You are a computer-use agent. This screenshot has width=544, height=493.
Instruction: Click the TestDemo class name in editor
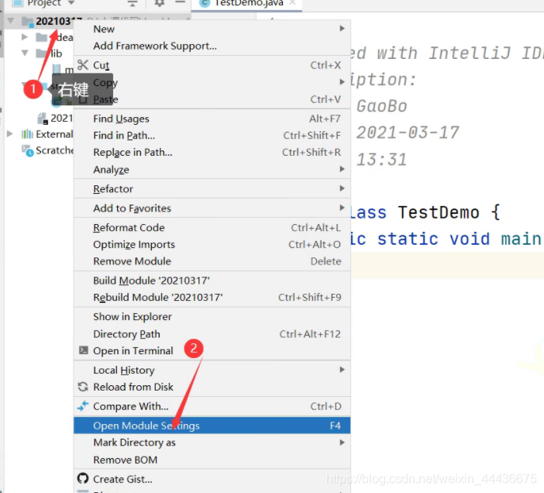point(439,212)
